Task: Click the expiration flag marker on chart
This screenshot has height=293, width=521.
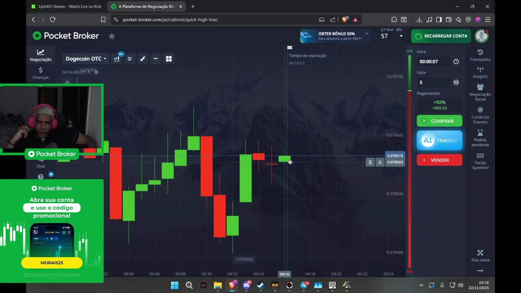Action: [x=290, y=48]
